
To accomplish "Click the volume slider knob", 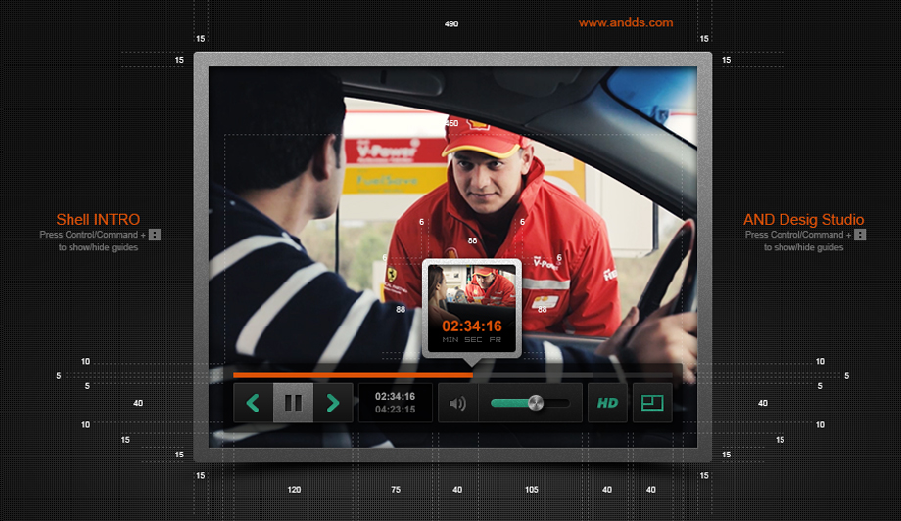I will (536, 403).
